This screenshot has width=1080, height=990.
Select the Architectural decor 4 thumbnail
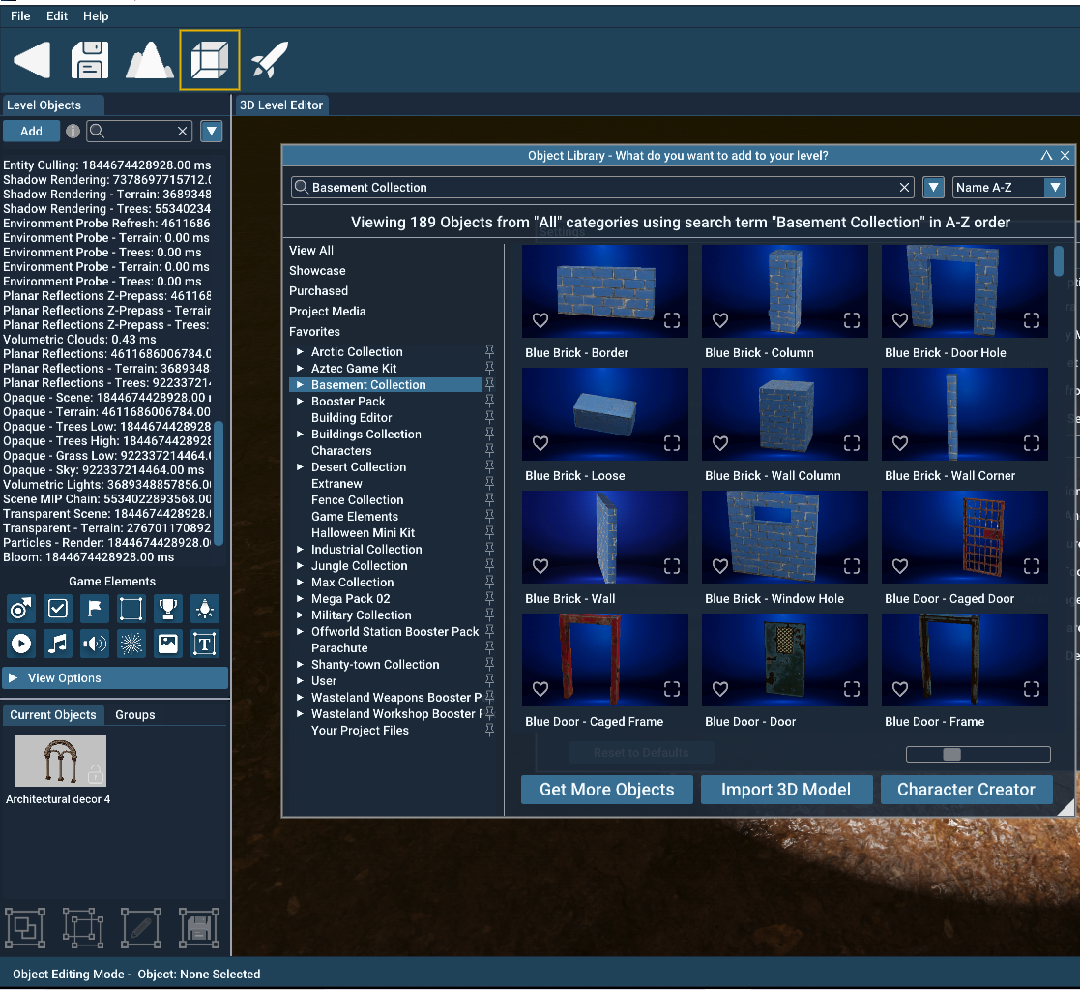60,761
